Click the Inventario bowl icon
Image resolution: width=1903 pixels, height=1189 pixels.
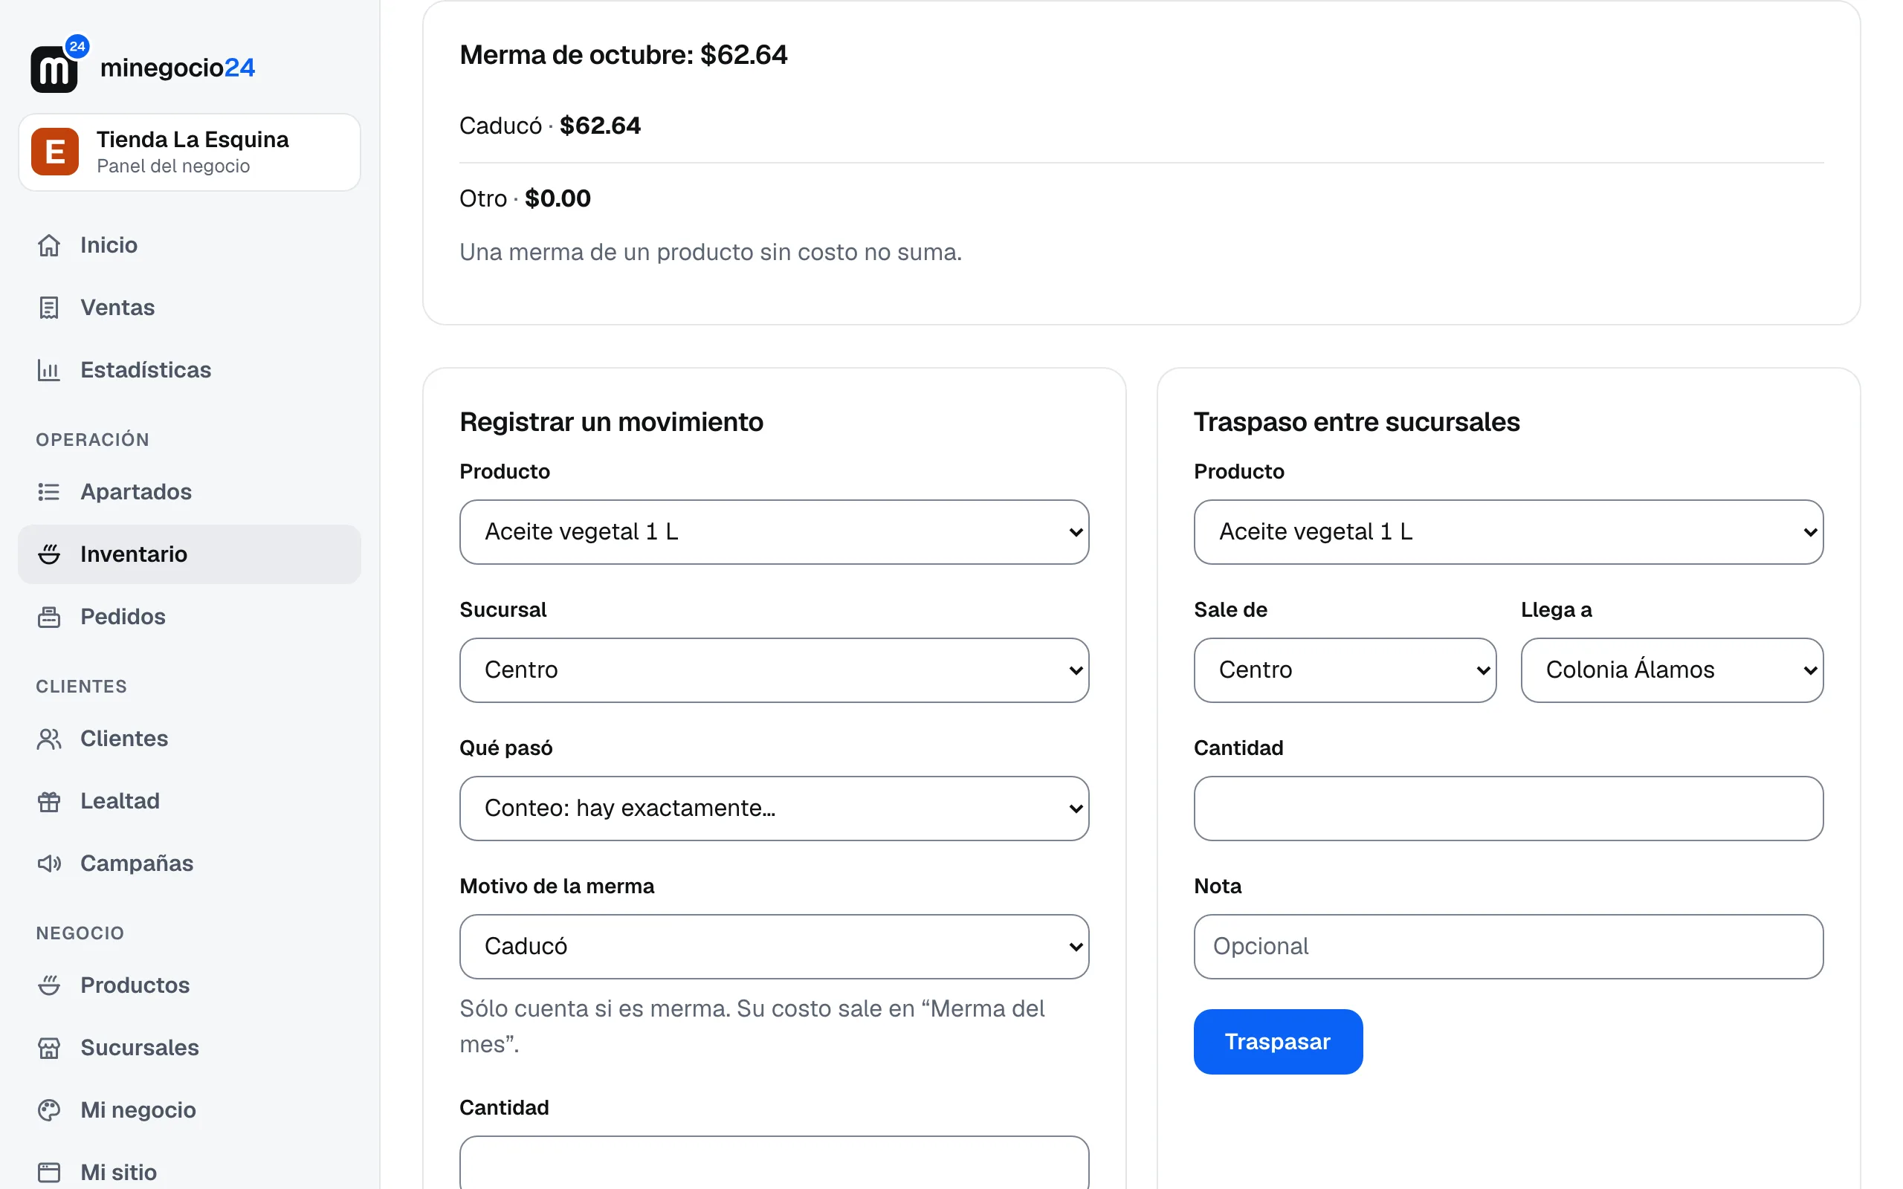pyautogui.click(x=49, y=554)
